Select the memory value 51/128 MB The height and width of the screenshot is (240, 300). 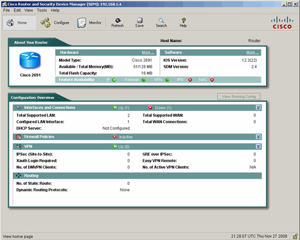[x=143, y=67]
